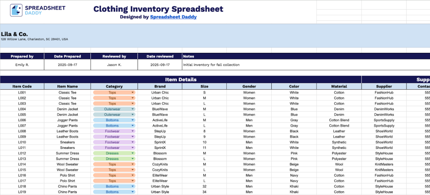The height and width of the screenshot is (195, 430).
Task: Select the Category column header
Action: (x=114, y=86)
